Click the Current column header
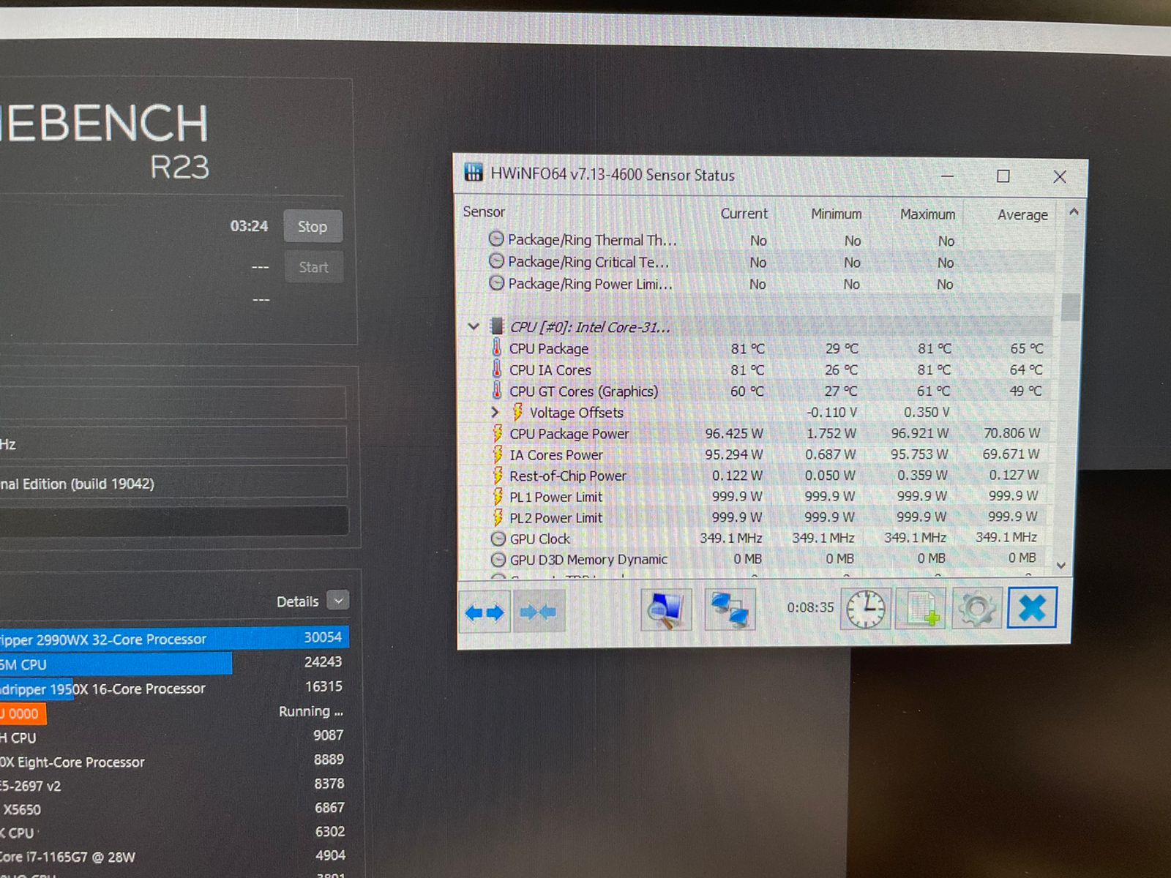The image size is (1171, 878). tap(744, 213)
